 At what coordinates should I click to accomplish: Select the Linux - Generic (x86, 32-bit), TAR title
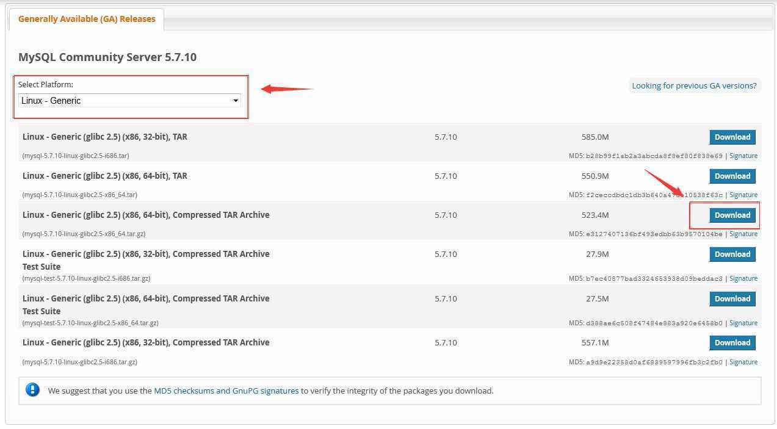(105, 137)
